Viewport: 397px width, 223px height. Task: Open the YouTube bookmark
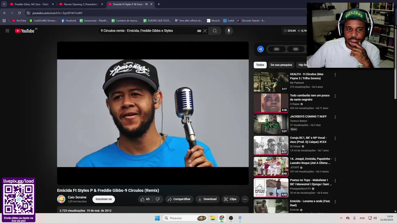[19, 21]
